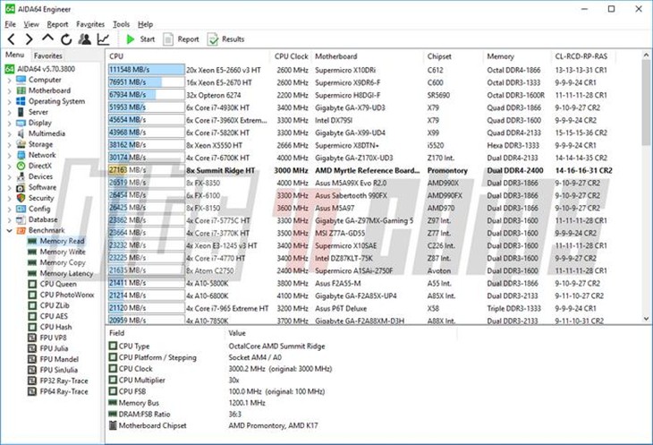653x445 pixels.
Task: Collapse the Benchmark tree node
Action: click(9, 230)
